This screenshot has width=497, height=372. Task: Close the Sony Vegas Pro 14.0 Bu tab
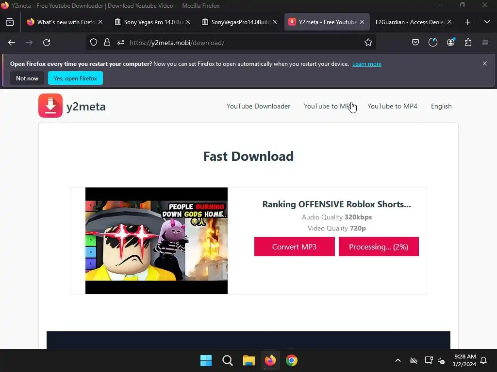(x=188, y=22)
